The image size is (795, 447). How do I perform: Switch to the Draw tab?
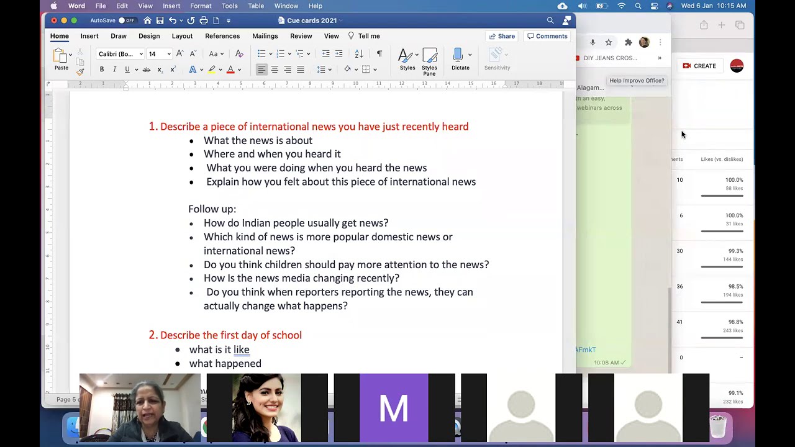[119, 36]
